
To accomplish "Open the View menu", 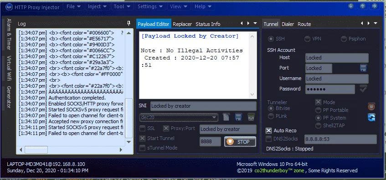I will point(179,6).
